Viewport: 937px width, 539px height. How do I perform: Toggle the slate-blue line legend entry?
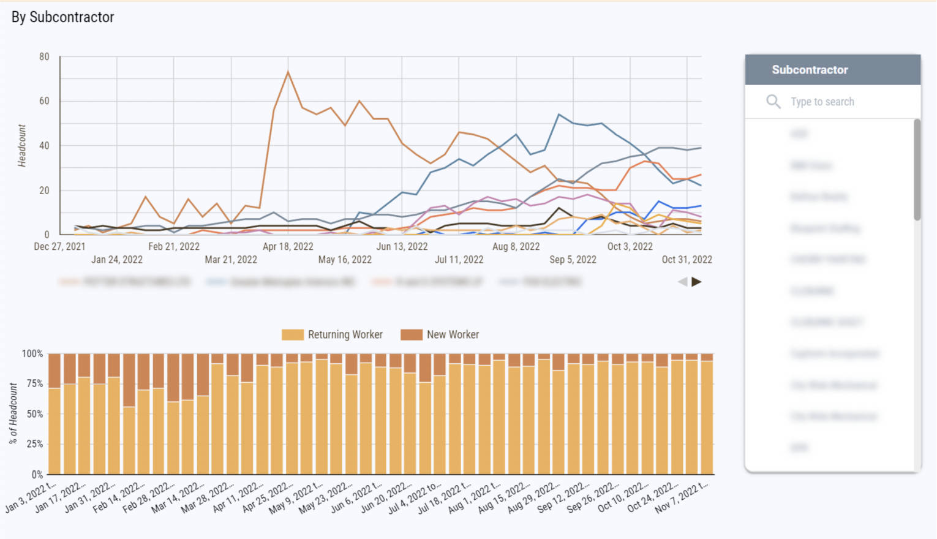[x=540, y=282]
